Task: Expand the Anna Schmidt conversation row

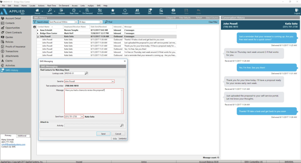Action: [x=38, y=30]
